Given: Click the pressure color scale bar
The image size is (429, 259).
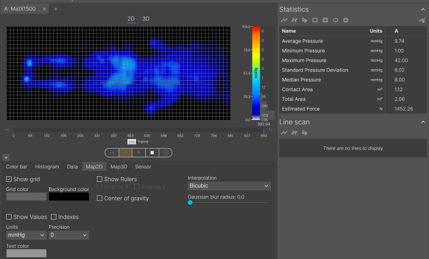Looking at the screenshot, I should click(256, 73).
